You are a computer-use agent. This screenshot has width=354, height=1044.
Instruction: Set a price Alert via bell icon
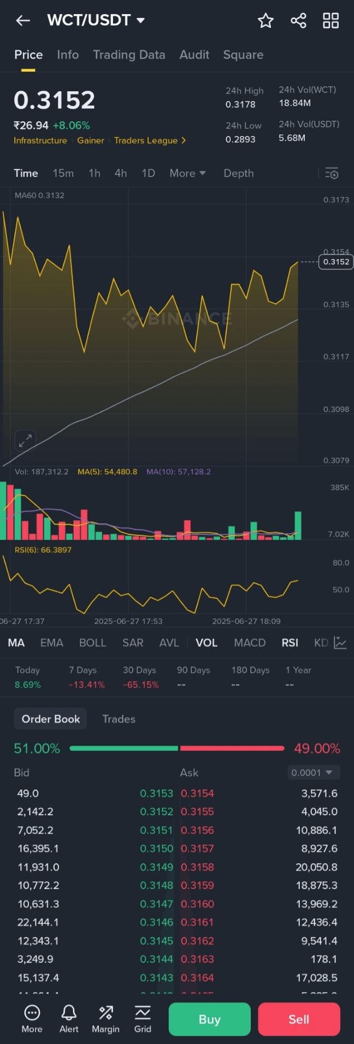(69, 1019)
